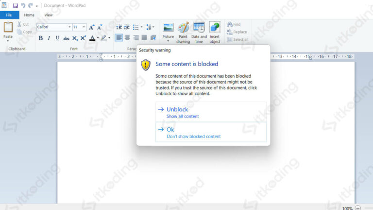Open the File menu
Viewport: 373px width, 210px height.
tap(9, 15)
